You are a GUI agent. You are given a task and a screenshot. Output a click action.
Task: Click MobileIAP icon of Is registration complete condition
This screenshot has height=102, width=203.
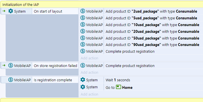coord(11,80)
